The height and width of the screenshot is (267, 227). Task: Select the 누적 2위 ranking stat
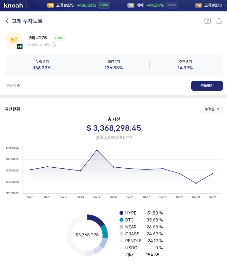[42, 65]
